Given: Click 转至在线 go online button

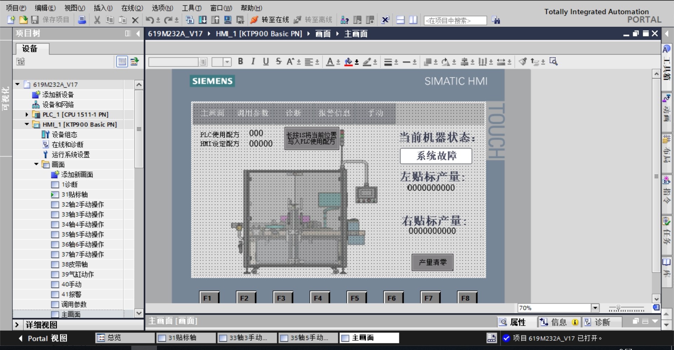Looking at the screenshot, I should (x=270, y=20).
